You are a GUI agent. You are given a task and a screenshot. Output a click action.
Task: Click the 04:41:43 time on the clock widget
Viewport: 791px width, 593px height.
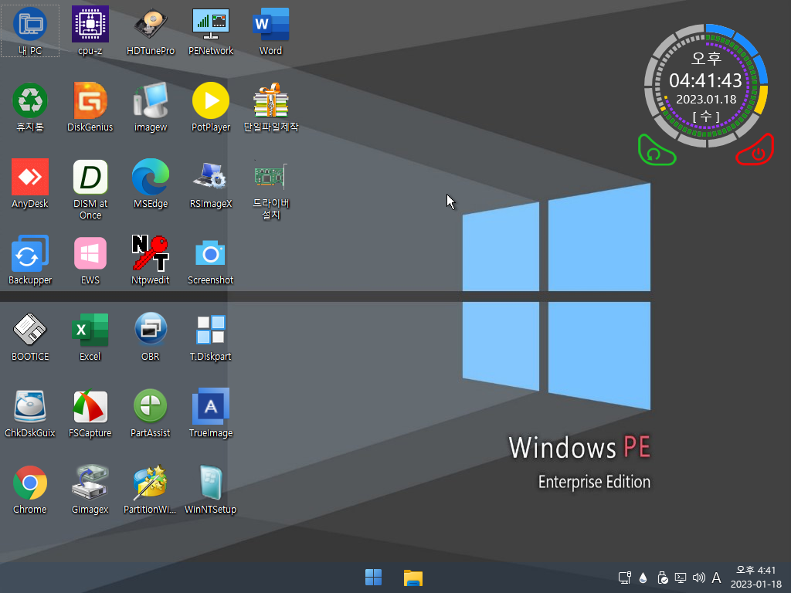click(x=705, y=80)
